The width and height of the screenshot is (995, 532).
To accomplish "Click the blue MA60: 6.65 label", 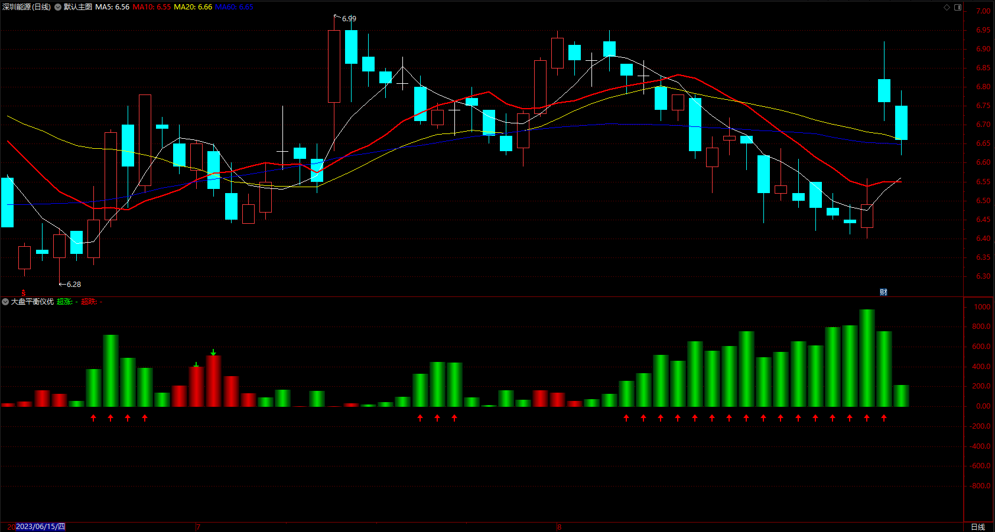I will click(x=234, y=7).
